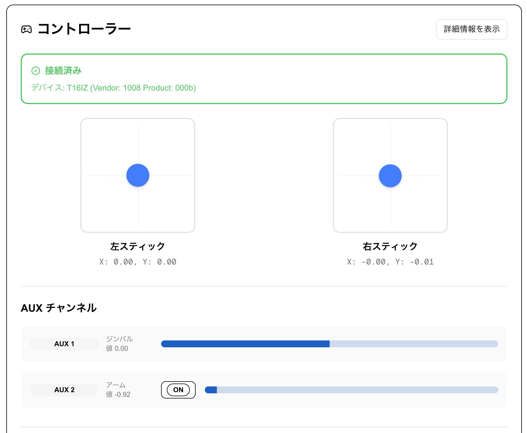Click the AUX チャンネル section heading
The height and width of the screenshot is (433, 527).
point(59,308)
